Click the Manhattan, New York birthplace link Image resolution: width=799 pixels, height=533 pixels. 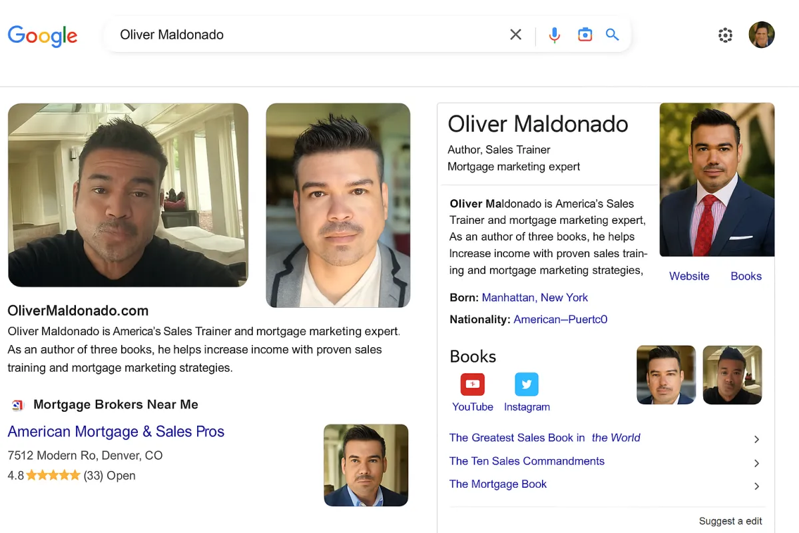[x=535, y=297]
